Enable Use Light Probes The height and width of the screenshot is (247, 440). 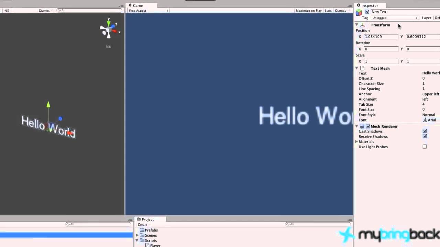click(x=425, y=146)
